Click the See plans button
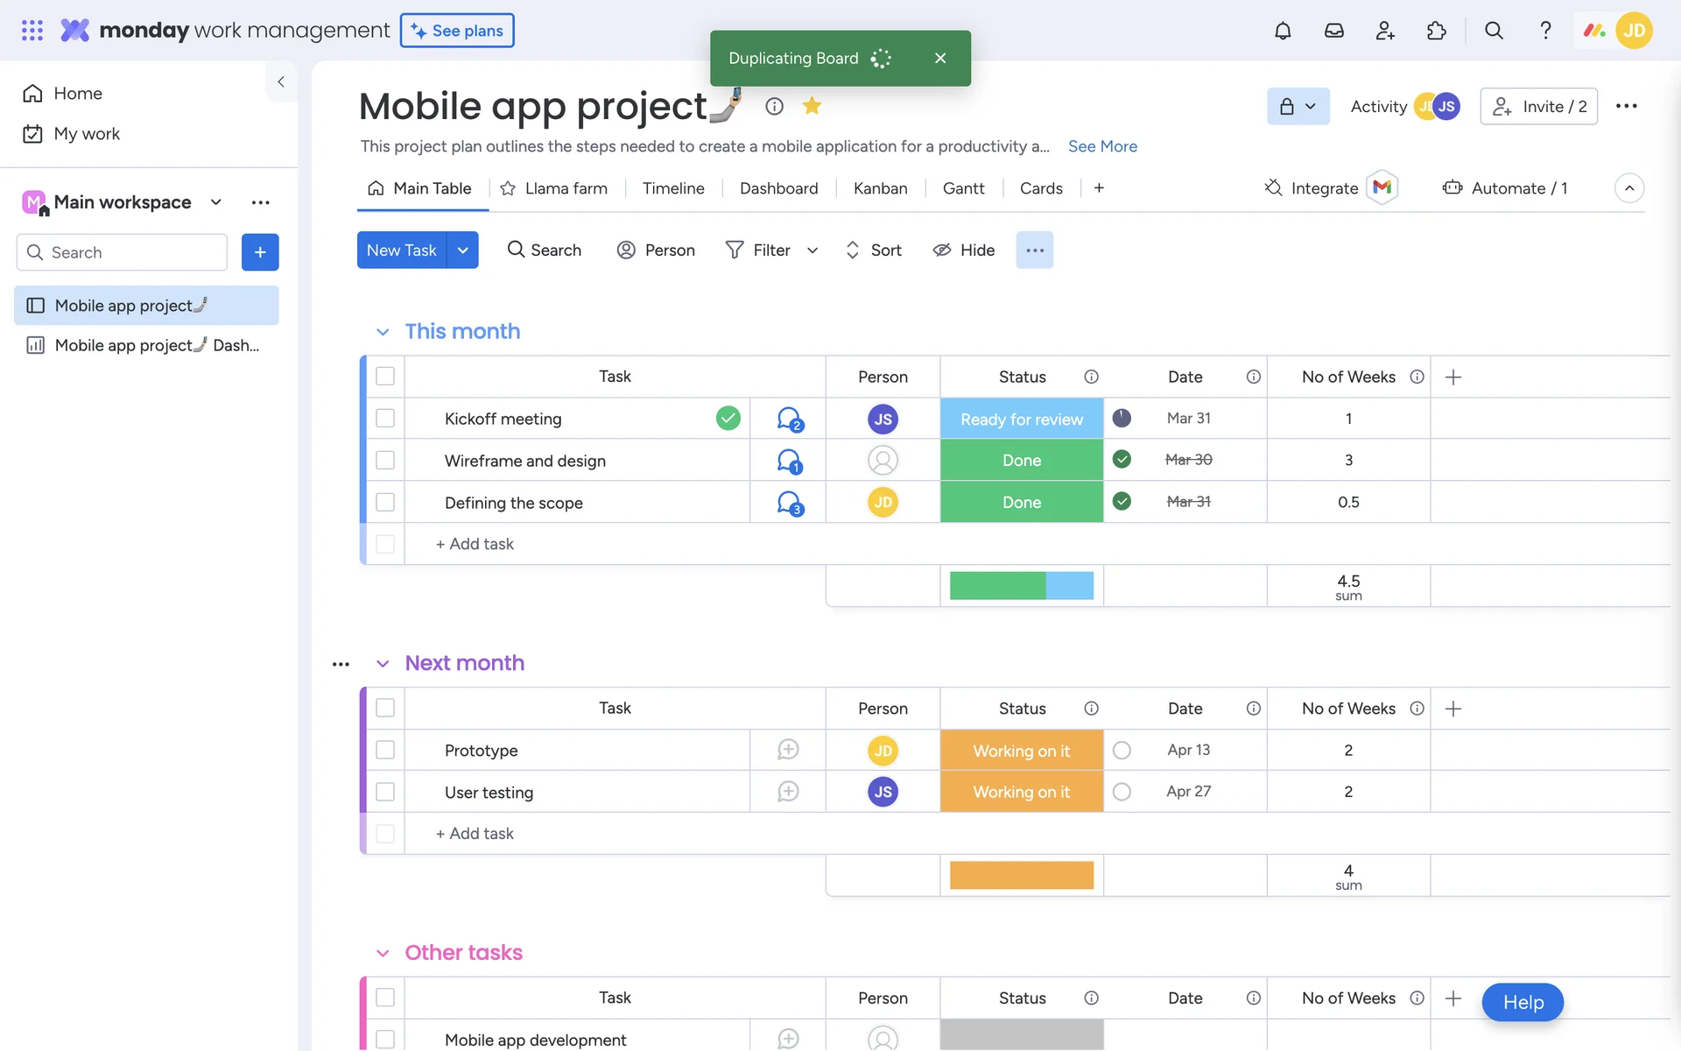Image resolution: width=1681 pixels, height=1051 pixels. point(457,31)
